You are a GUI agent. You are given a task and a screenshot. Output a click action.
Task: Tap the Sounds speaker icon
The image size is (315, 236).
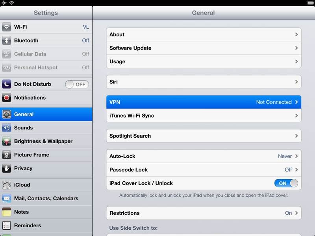pyautogui.click(x=6, y=127)
